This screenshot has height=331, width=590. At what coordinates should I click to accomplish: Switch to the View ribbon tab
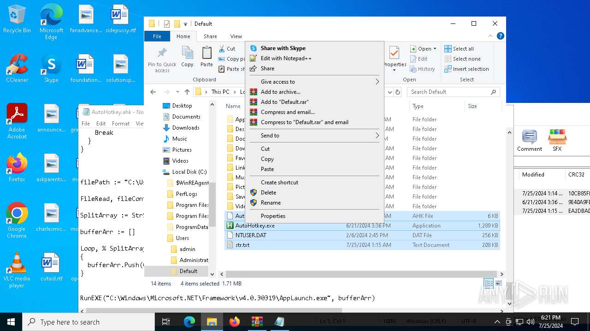[x=236, y=36]
